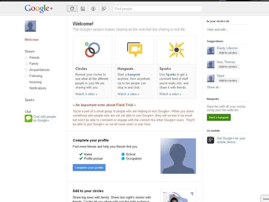This screenshot has height=202, width=269.
Task: Add Tibert to circles
Action: click(228, 81)
